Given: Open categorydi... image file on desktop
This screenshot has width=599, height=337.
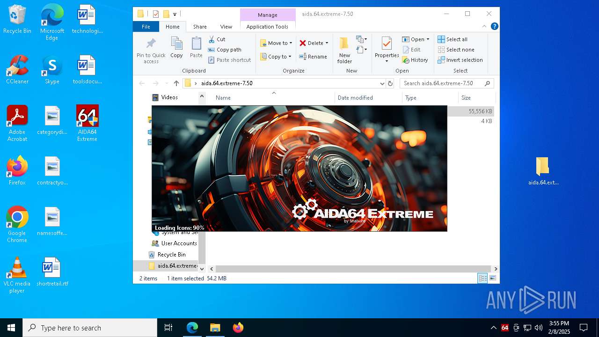Looking at the screenshot, I should click(x=52, y=120).
